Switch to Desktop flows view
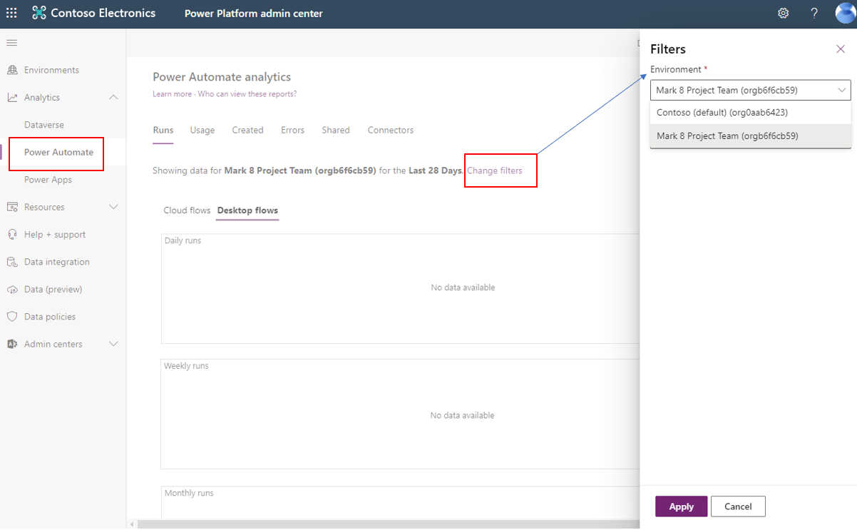Viewport: 857px width, 530px height. point(247,210)
